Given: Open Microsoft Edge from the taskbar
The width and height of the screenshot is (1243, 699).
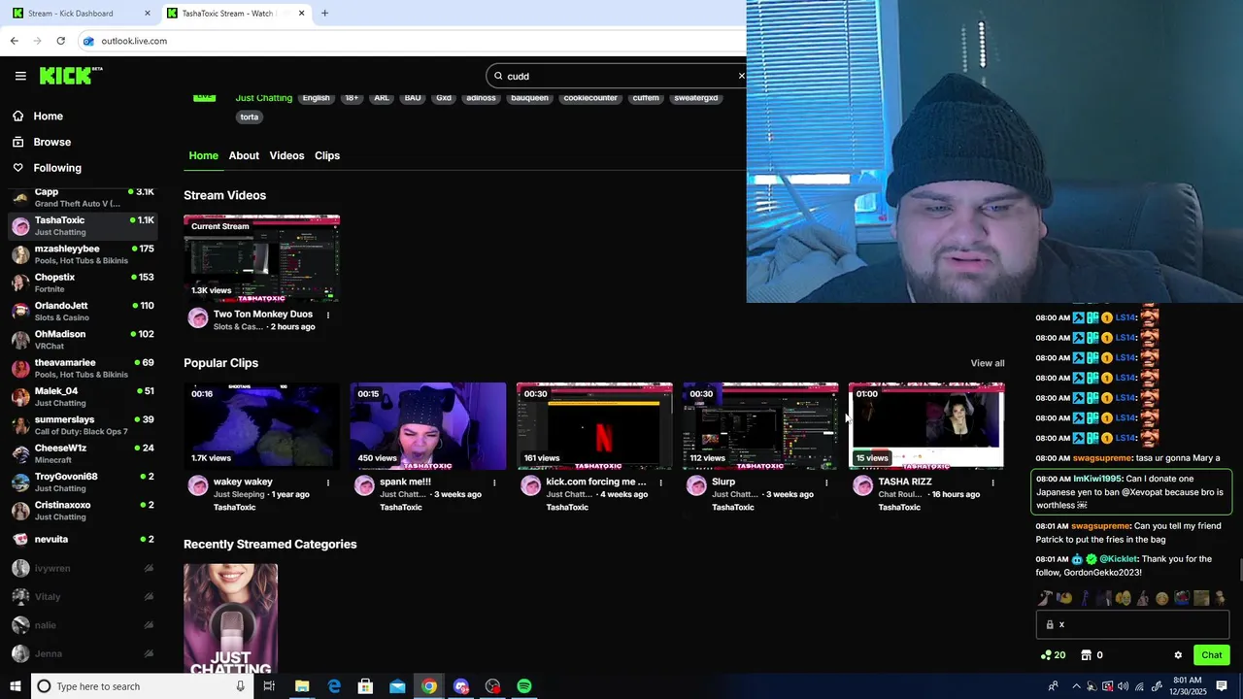Looking at the screenshot, I should (x=334, y=686).
